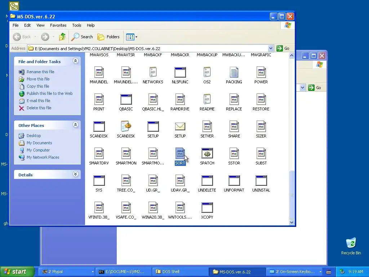Screen dimensions: 369x277
Task: Select the PRINT file icon
Action: (x=99, y=100)
